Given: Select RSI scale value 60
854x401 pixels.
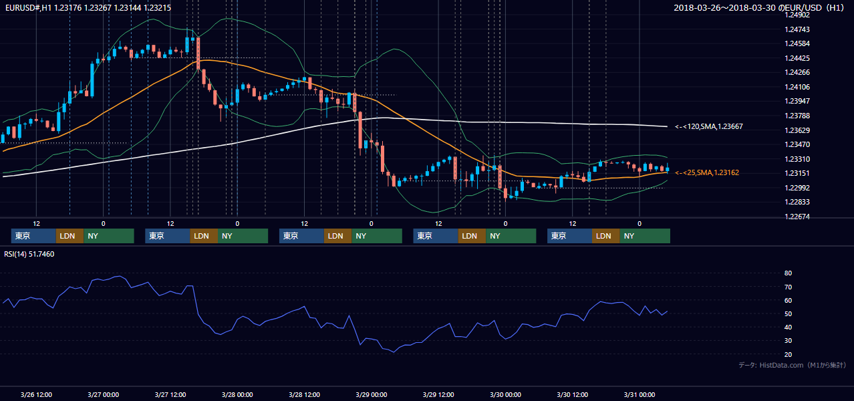Looking at the screenshot, I should pyautogui.click(x=788, y=300).
